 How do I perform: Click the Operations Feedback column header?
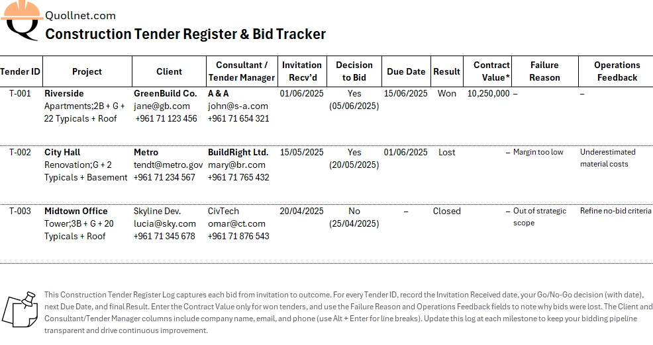click(617, 71)
